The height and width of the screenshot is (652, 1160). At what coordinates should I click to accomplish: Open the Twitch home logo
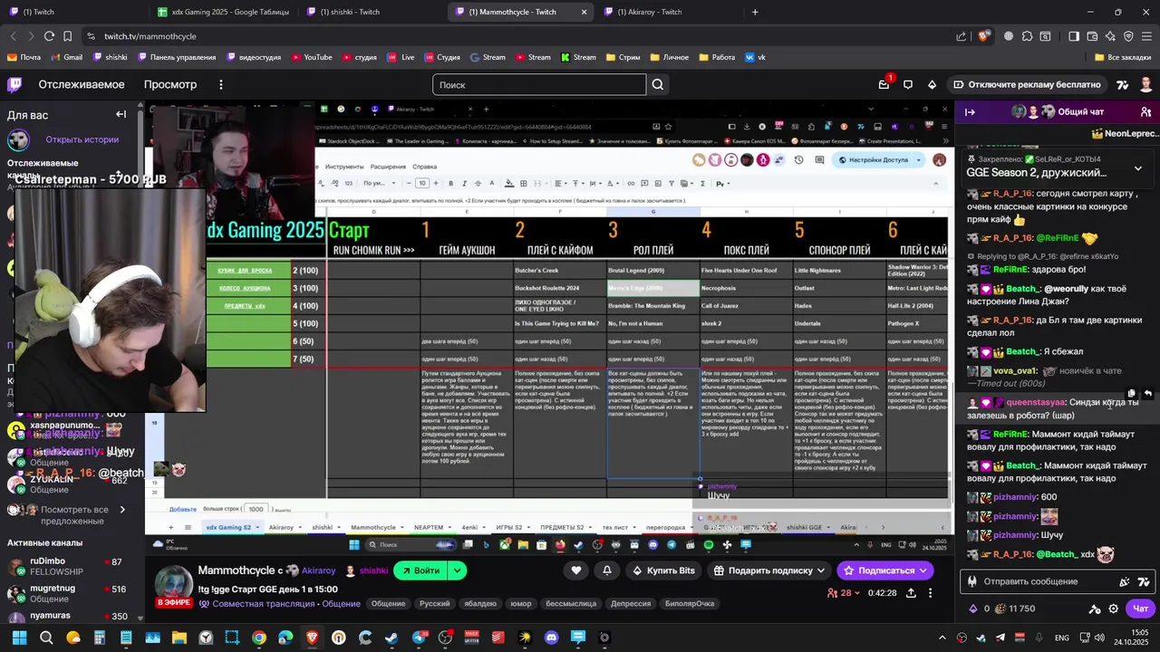(x=14, y=84)
